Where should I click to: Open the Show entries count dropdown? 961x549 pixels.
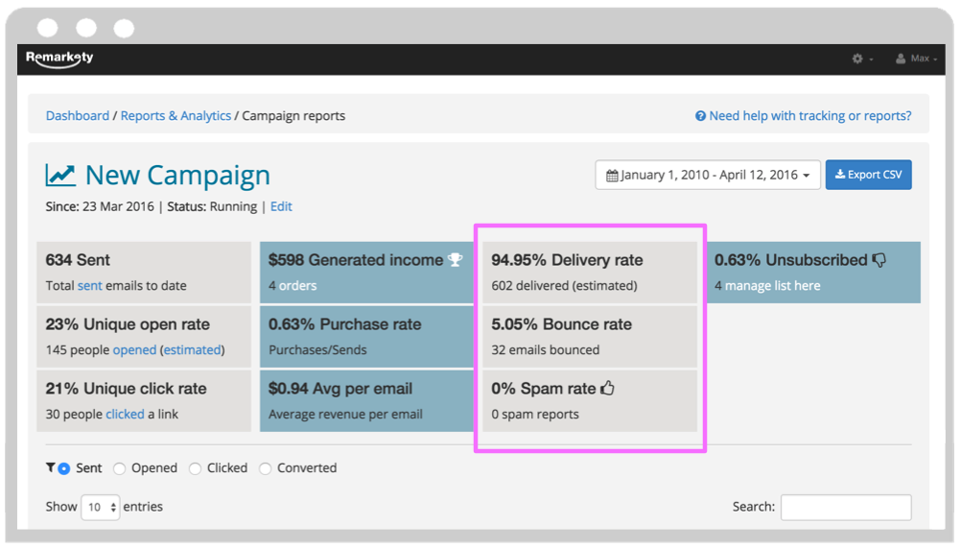[x=101, y=508]
